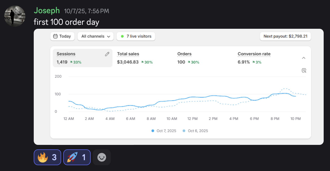Click the pencil edit icon on Sessions
Image resolution: width=330 pixels, height=171 pixels.
tap(107, 54)
